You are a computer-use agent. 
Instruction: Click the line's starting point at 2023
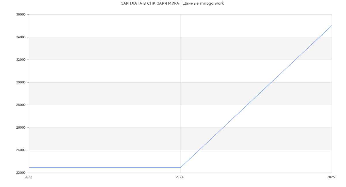click(x=29, y=168)
